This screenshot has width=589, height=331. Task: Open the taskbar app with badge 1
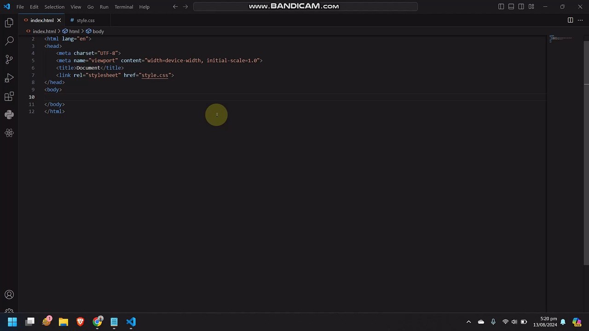[x=46, y=322]
